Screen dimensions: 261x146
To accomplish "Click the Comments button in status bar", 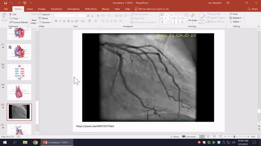I will (189, 137).
